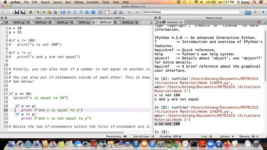
Task: Open Spotlight search magnifier in menu bar
Action: point(254,2)
